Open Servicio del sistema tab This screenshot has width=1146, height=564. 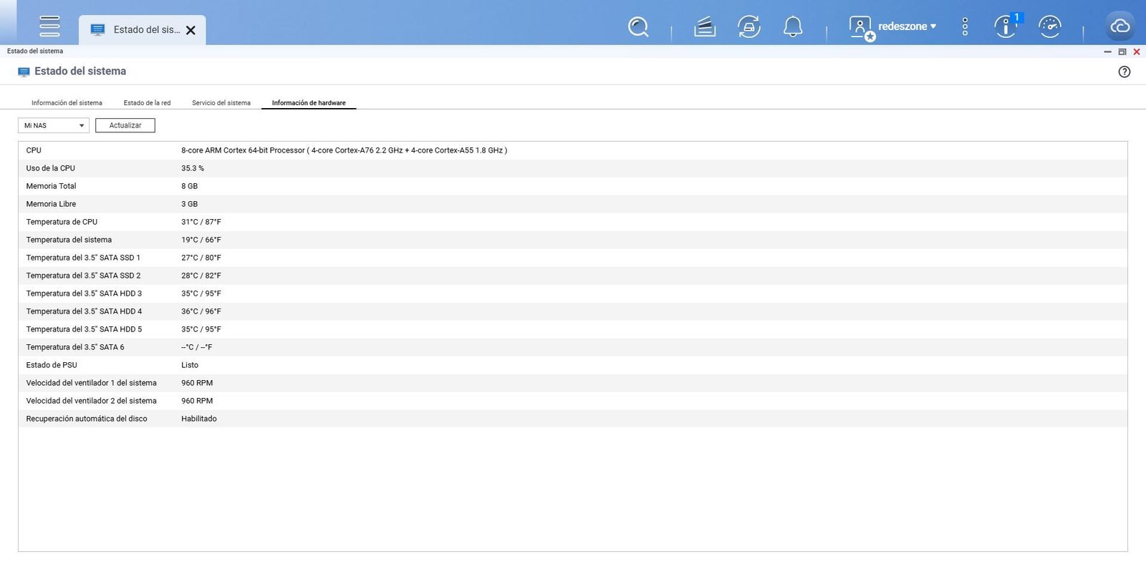click(221, 103)
